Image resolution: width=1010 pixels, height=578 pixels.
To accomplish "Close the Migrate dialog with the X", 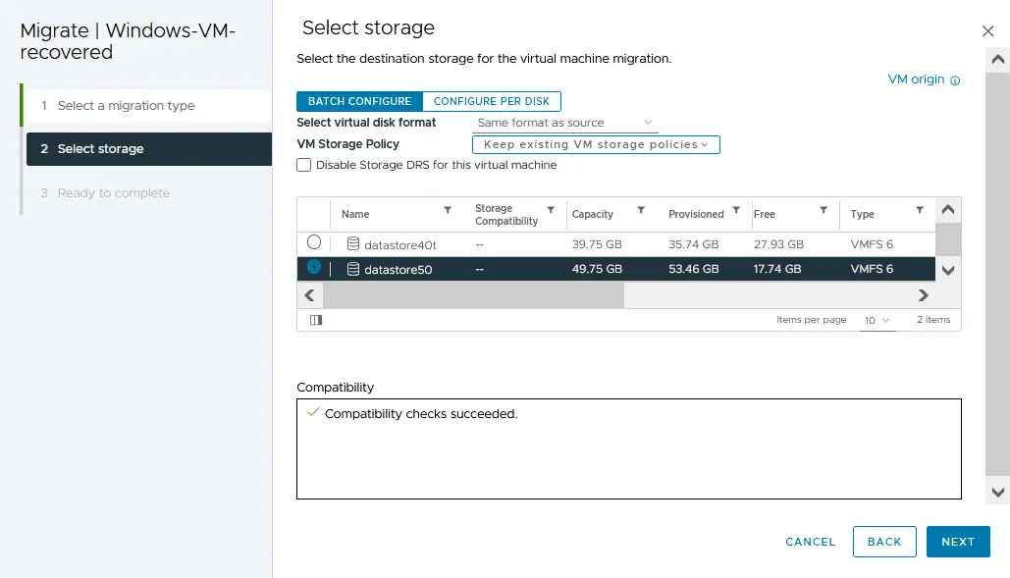I will (988, 30).
